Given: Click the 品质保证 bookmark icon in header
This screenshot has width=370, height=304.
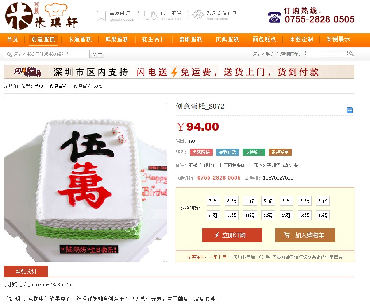Looking at the screenshot, I should click(101, 16).
